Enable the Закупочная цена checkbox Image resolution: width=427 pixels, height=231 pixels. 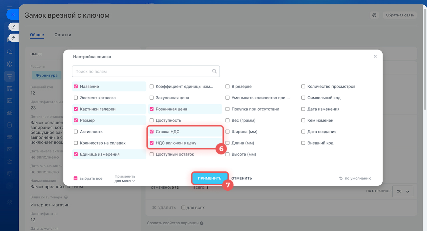coord(152,98)
